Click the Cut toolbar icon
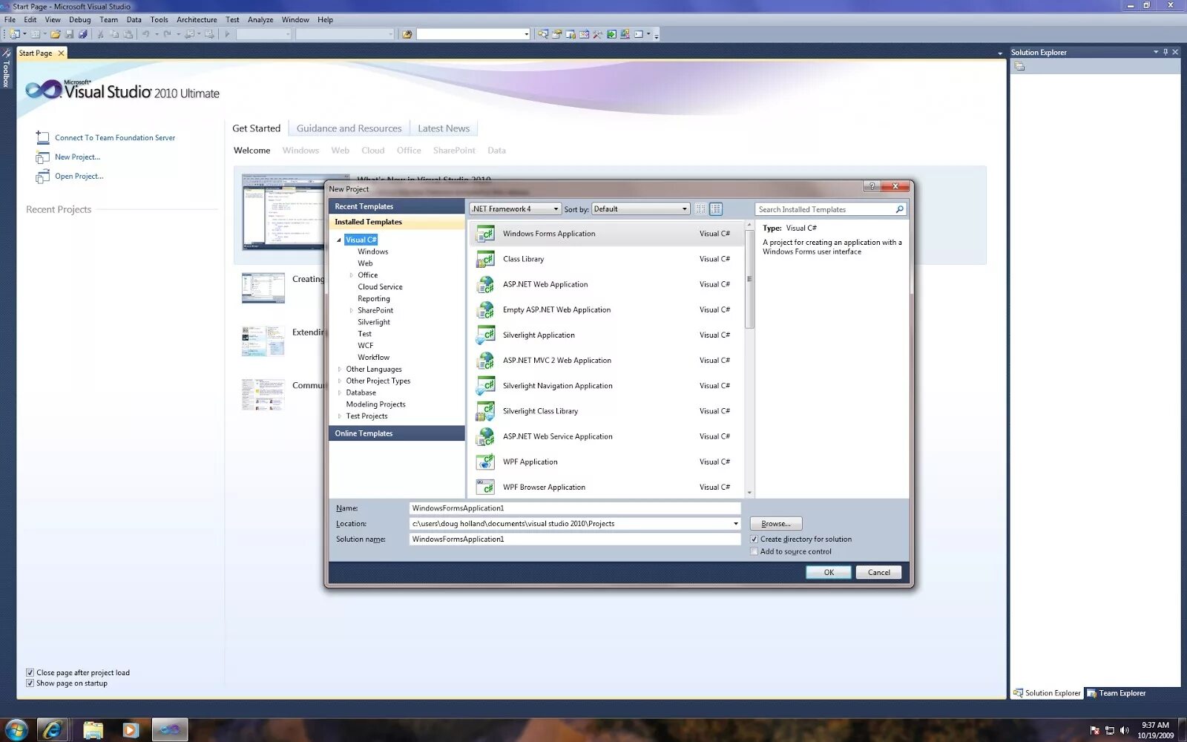The image size is (1187, 742). (x=100, y=34)
